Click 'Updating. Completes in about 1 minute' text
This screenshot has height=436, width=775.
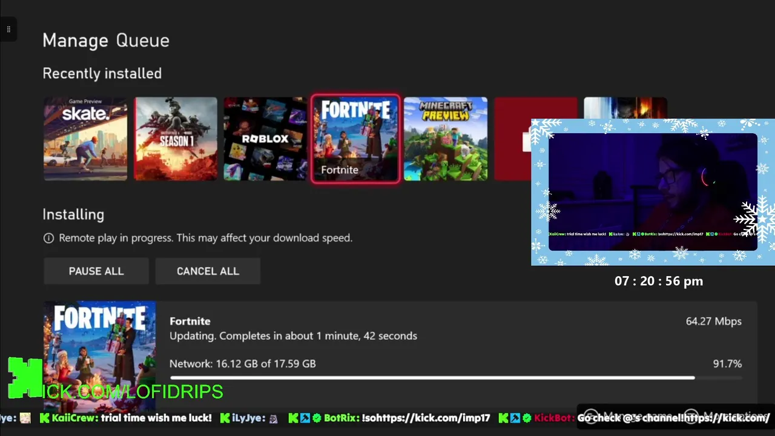293,335
